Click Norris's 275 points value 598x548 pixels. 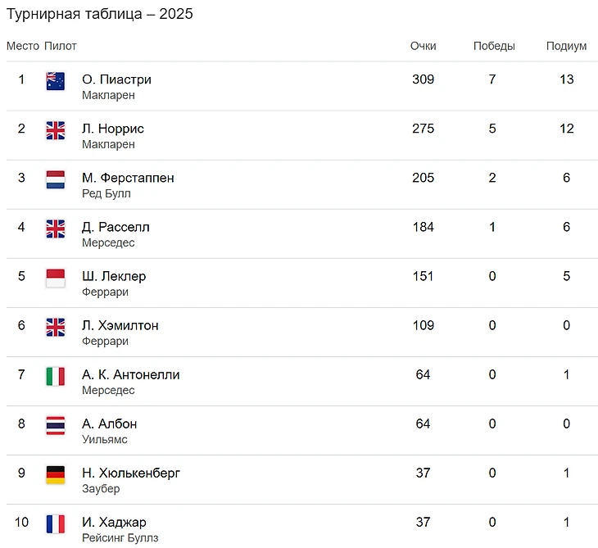424,129
